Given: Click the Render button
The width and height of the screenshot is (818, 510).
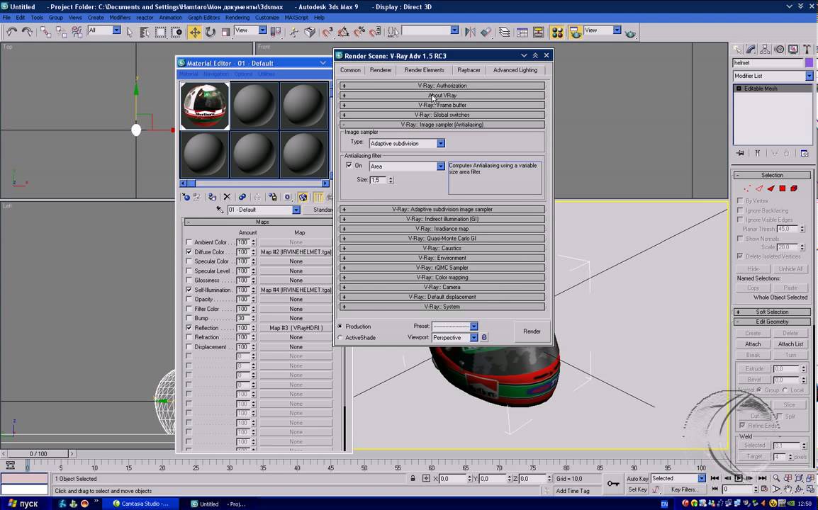Looking at the screenshot, I should coord(532,331).
